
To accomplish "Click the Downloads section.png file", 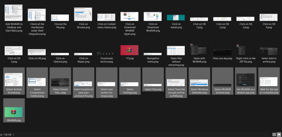I will [x=106, y=52].
